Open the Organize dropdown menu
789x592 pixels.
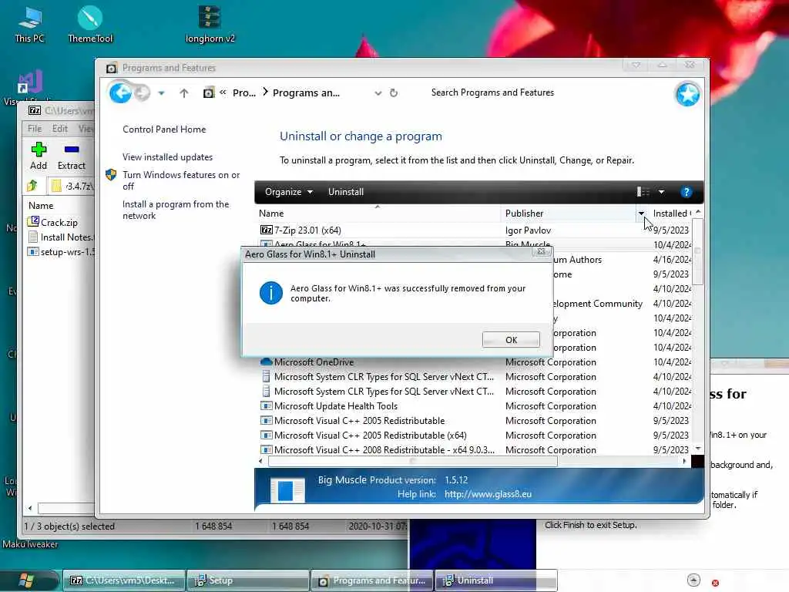pyautogui.click(x=289, y=192)
